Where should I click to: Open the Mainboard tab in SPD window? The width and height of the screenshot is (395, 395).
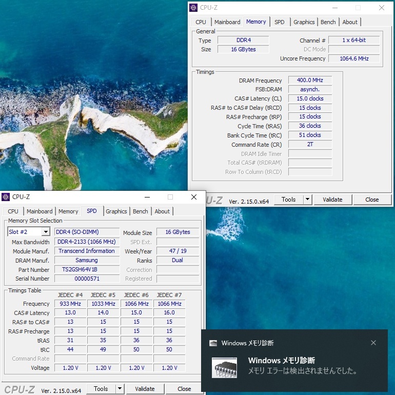click(x=39, y=211)
